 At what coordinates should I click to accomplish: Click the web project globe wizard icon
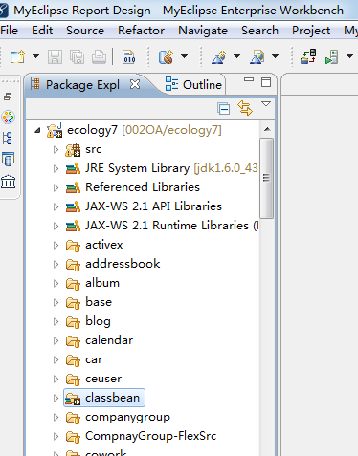[x=257, y=57]
